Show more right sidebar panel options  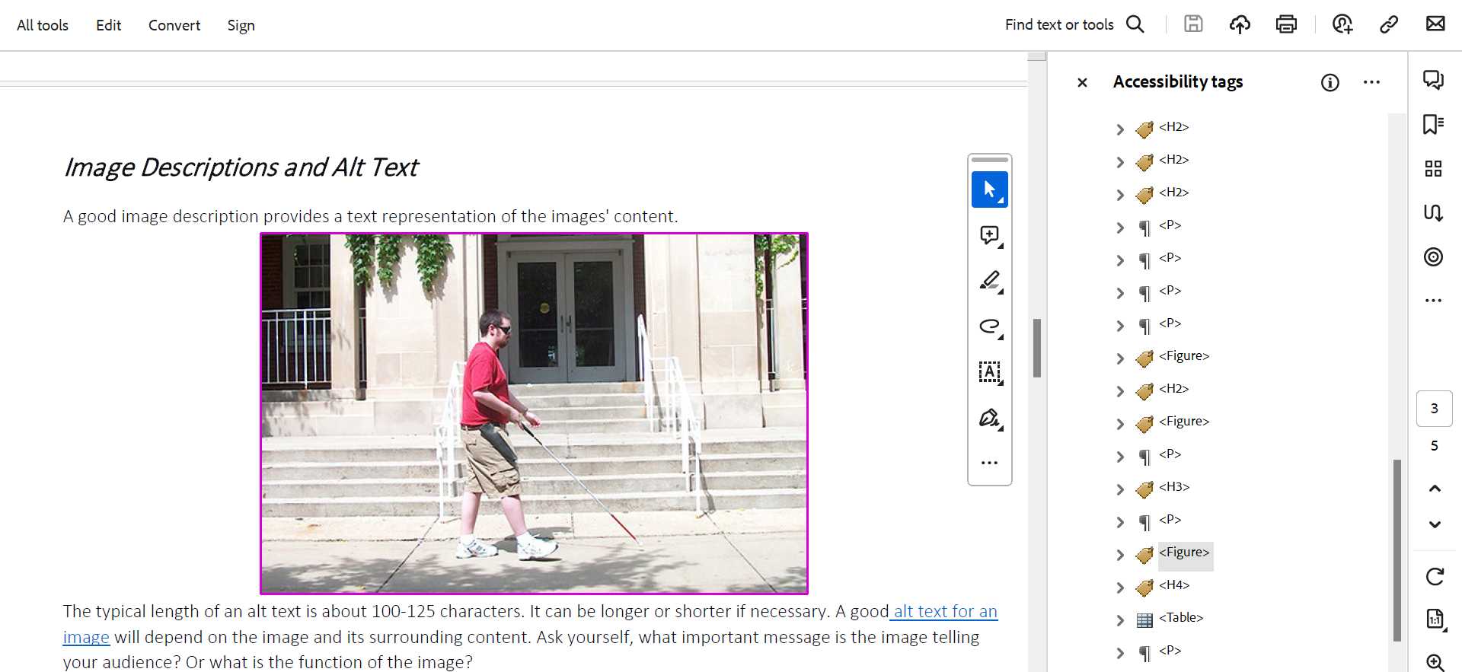(x=1434, y=301)
